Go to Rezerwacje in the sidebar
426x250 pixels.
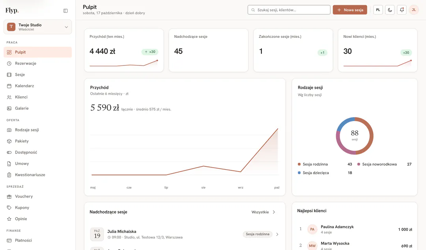tap(38, 63)
